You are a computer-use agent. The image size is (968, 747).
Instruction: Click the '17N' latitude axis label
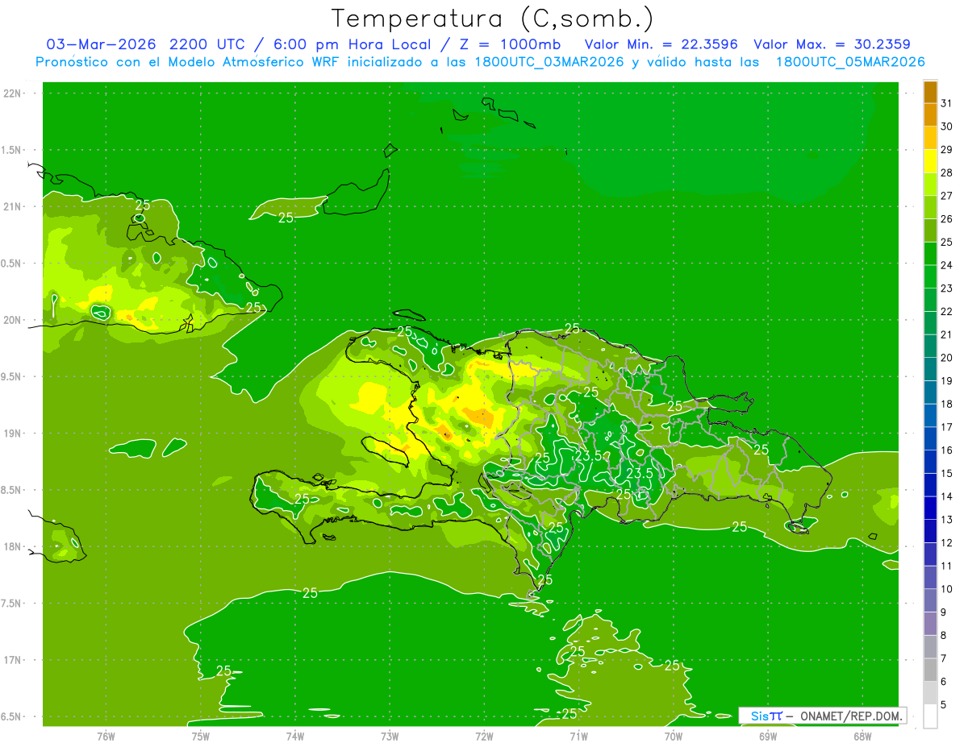pos(13,660)
